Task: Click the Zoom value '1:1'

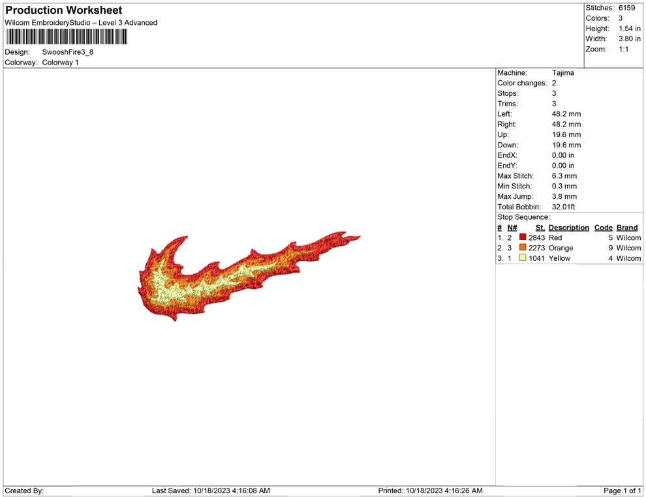Action: [x=624, y=49]
